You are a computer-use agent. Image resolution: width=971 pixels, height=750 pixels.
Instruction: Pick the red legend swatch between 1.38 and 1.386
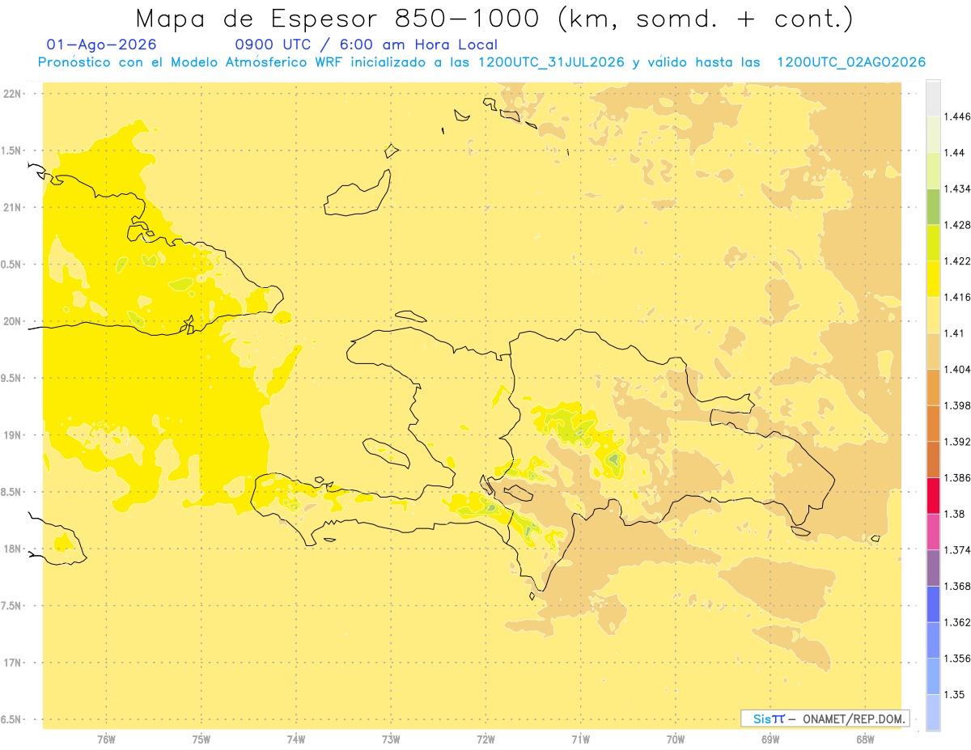pyautogui.click(x=933, y=495)
